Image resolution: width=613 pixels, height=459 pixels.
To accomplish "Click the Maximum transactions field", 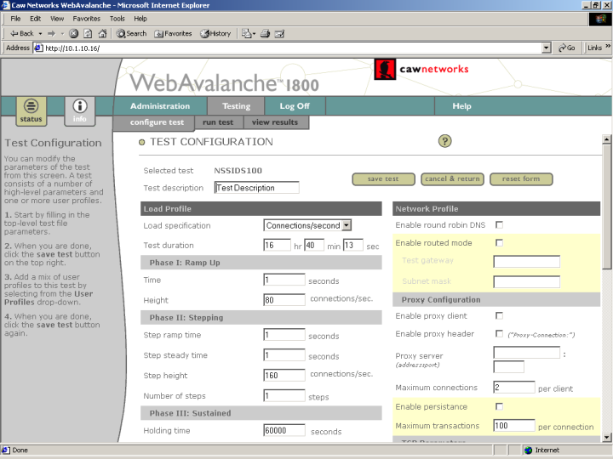I will (x=513, y=426).
